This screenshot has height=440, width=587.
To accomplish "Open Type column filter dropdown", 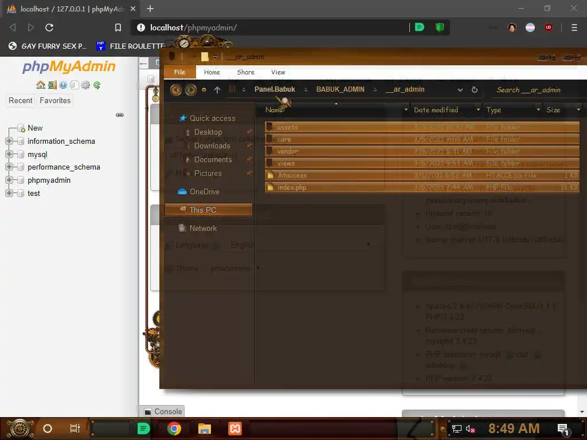I will coord(538,109).
